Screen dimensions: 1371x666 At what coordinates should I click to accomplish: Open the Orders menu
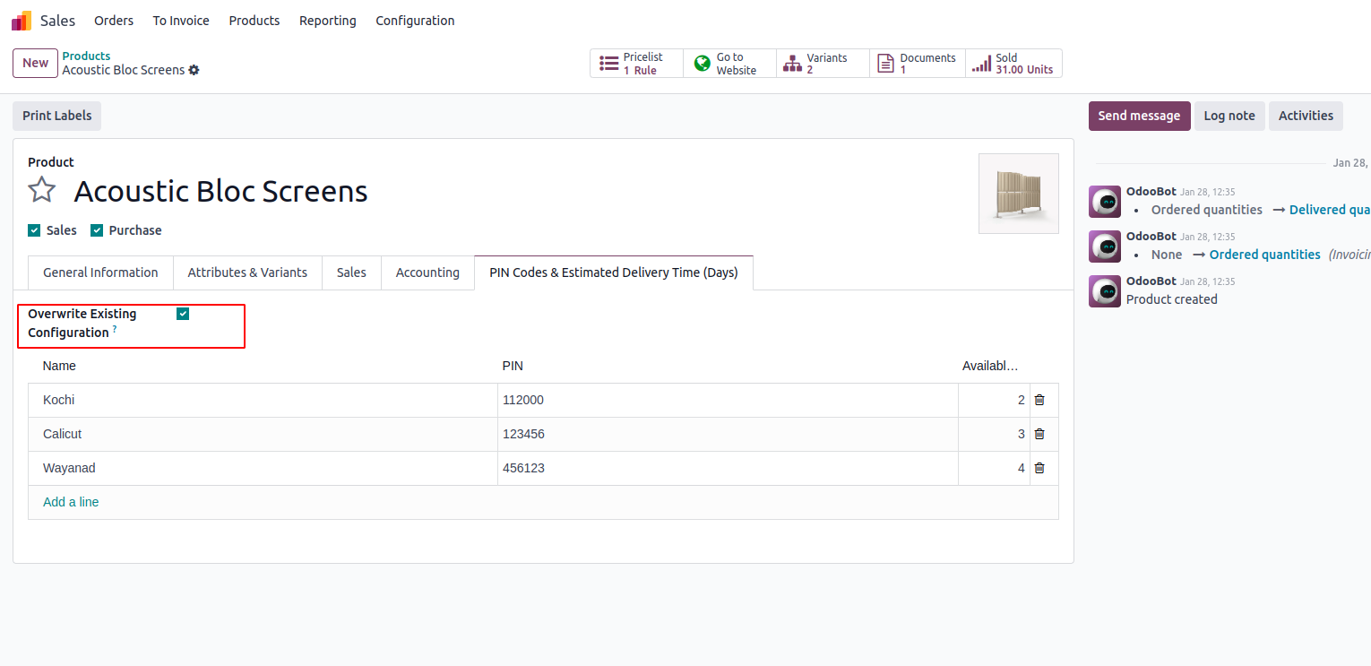[x=114, y=21]
